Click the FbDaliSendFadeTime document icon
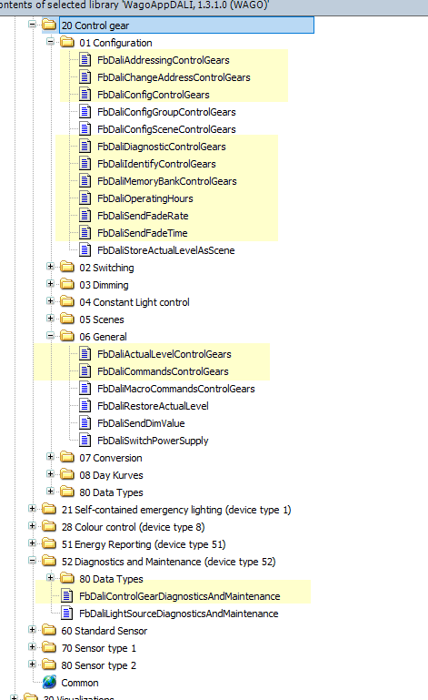 click(x=85, y=233)
